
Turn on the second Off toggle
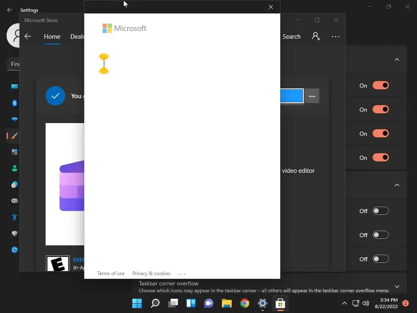tap(381, 235)
